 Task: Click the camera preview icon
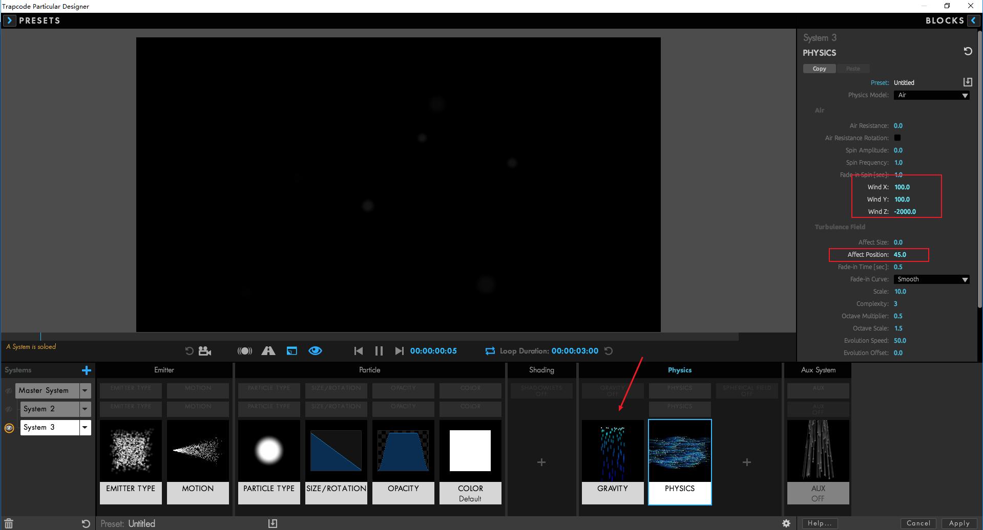pyautogui.click(x=205, y=351)
